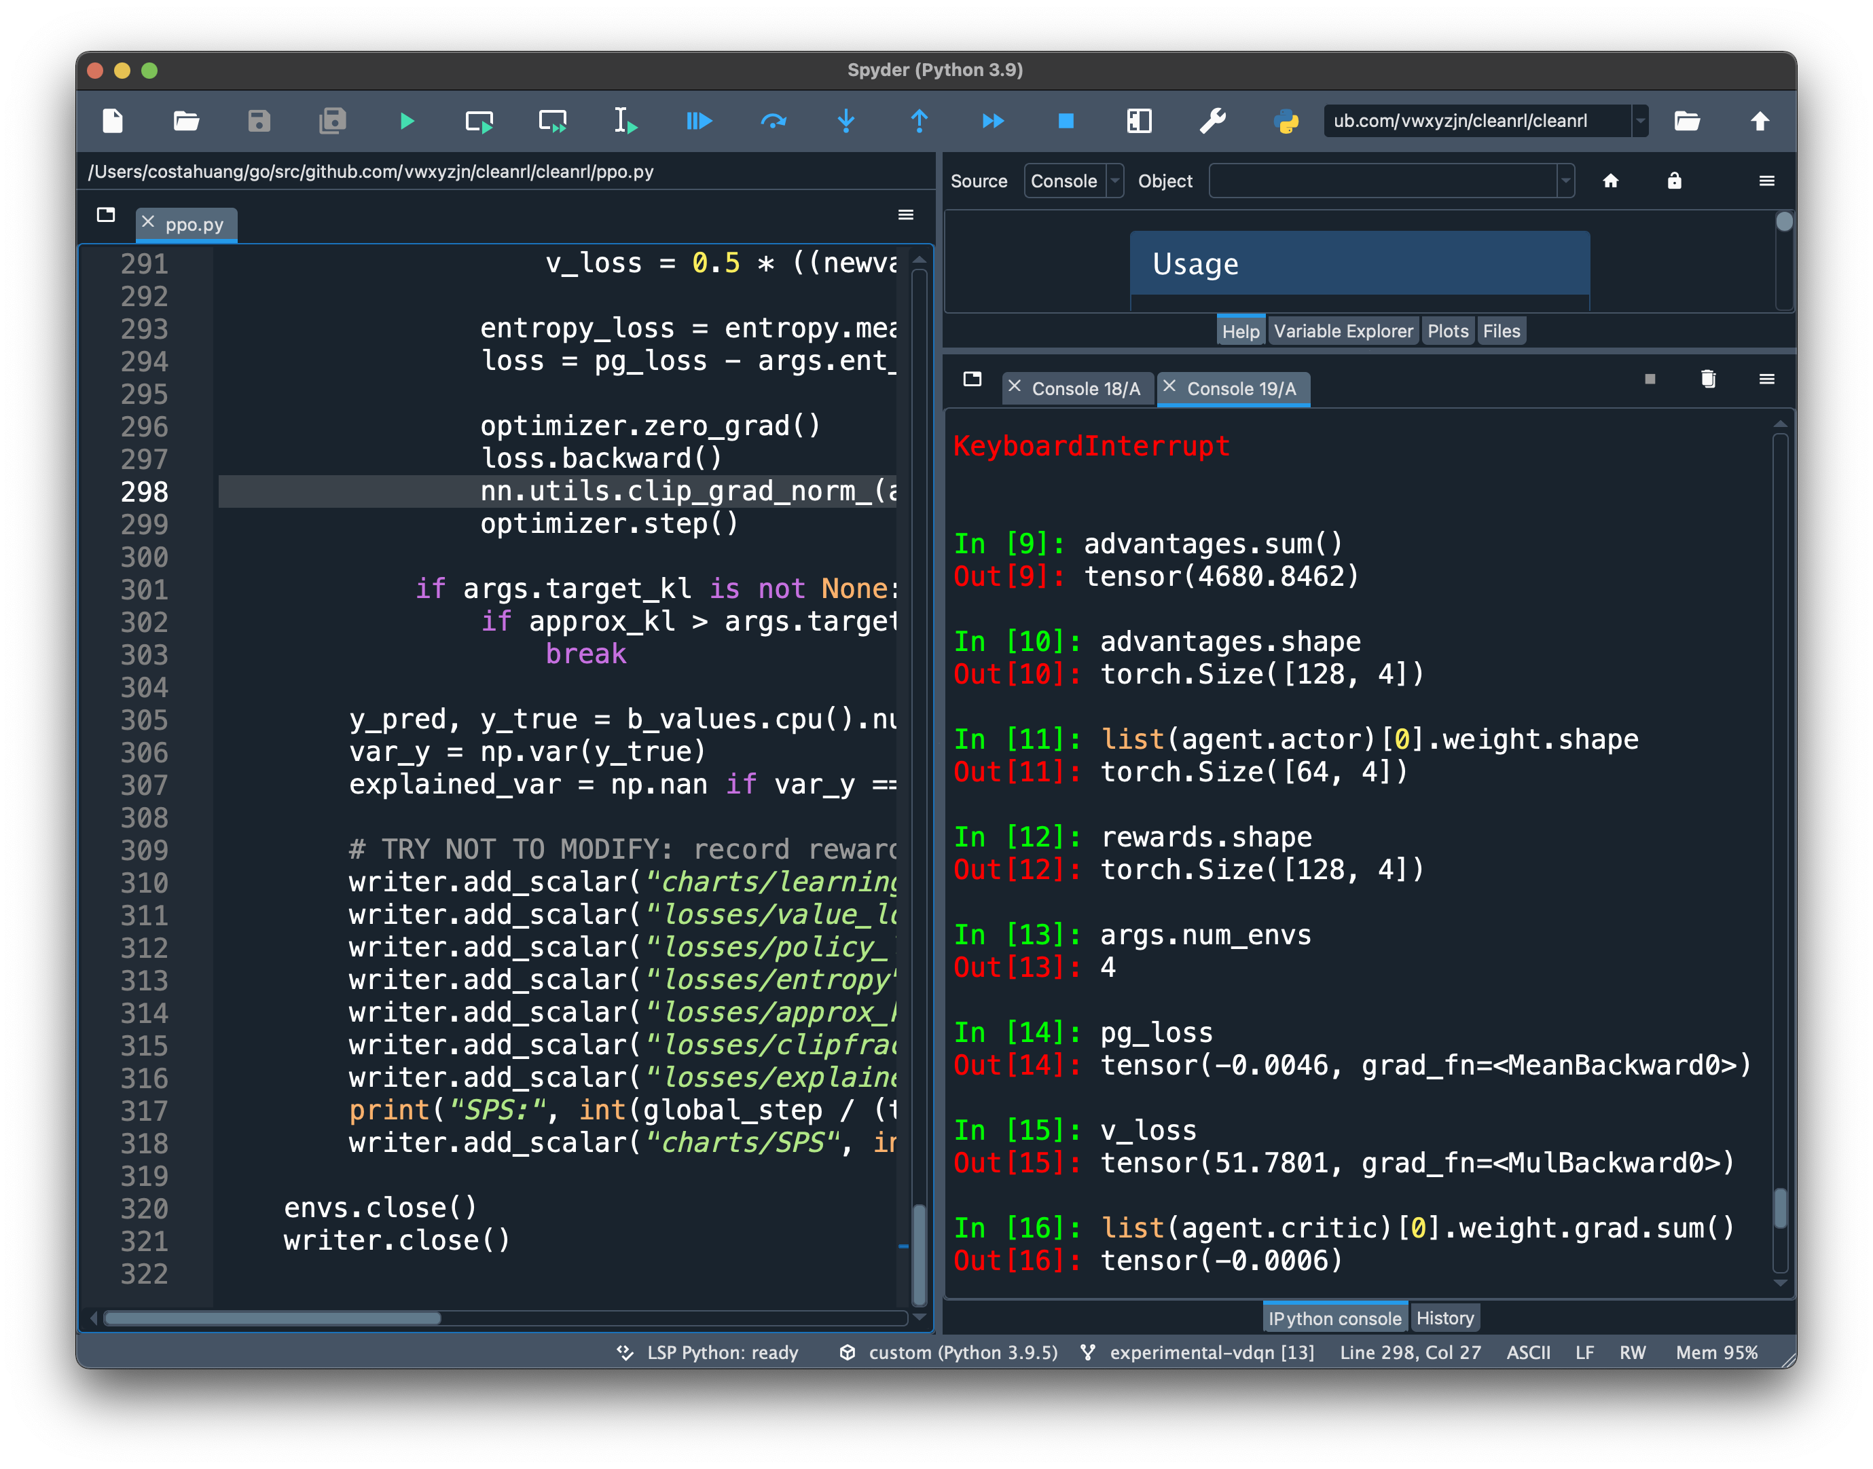
Task: Click the ASCII encoding status
Action: click(x=1529, y=1352)
